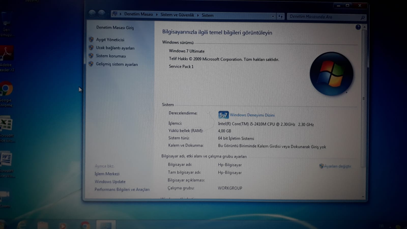Screen dimensions: 407x229
Task: Select the Microsoft Office Excel desktop shortcut
Action: (7, 129)
